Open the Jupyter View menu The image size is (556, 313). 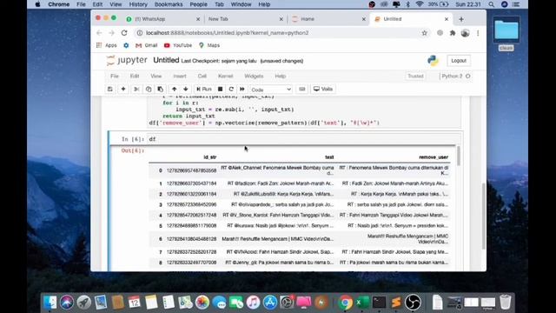[x=156, y=76]
